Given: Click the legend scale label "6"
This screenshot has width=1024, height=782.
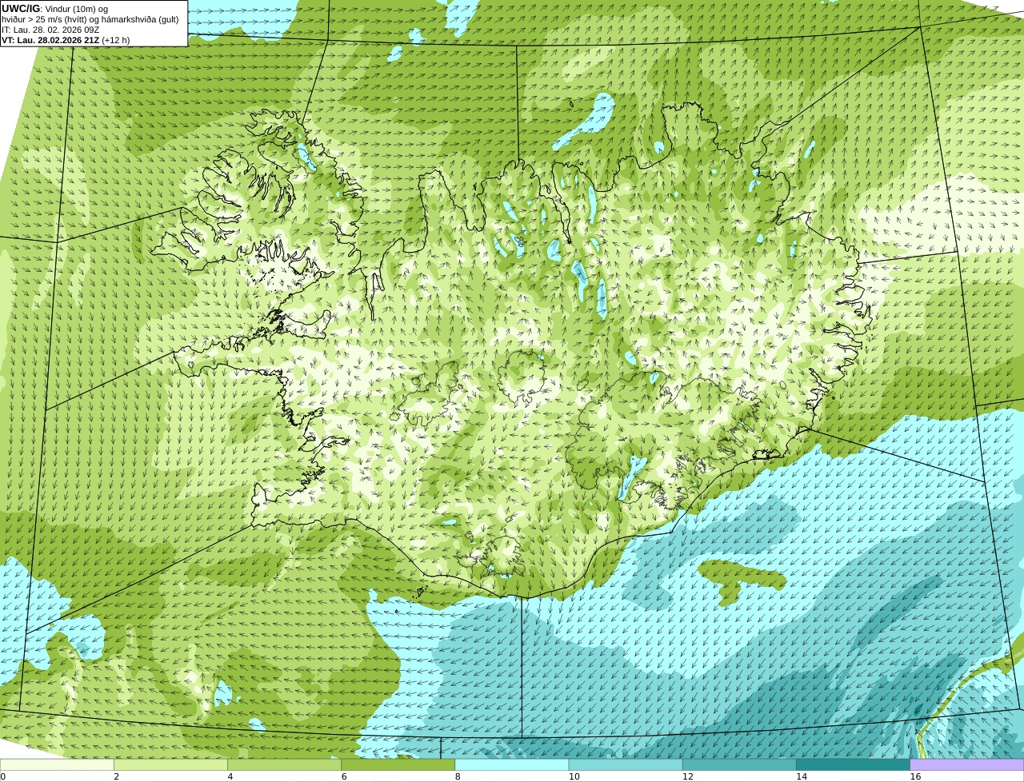Looking at the screenshot, I should pos(344,776).
